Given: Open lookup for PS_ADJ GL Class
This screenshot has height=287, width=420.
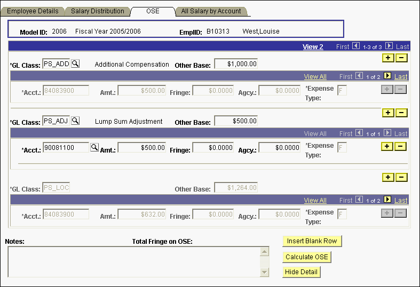Looking at the screenshot, I should click(75, 121).
